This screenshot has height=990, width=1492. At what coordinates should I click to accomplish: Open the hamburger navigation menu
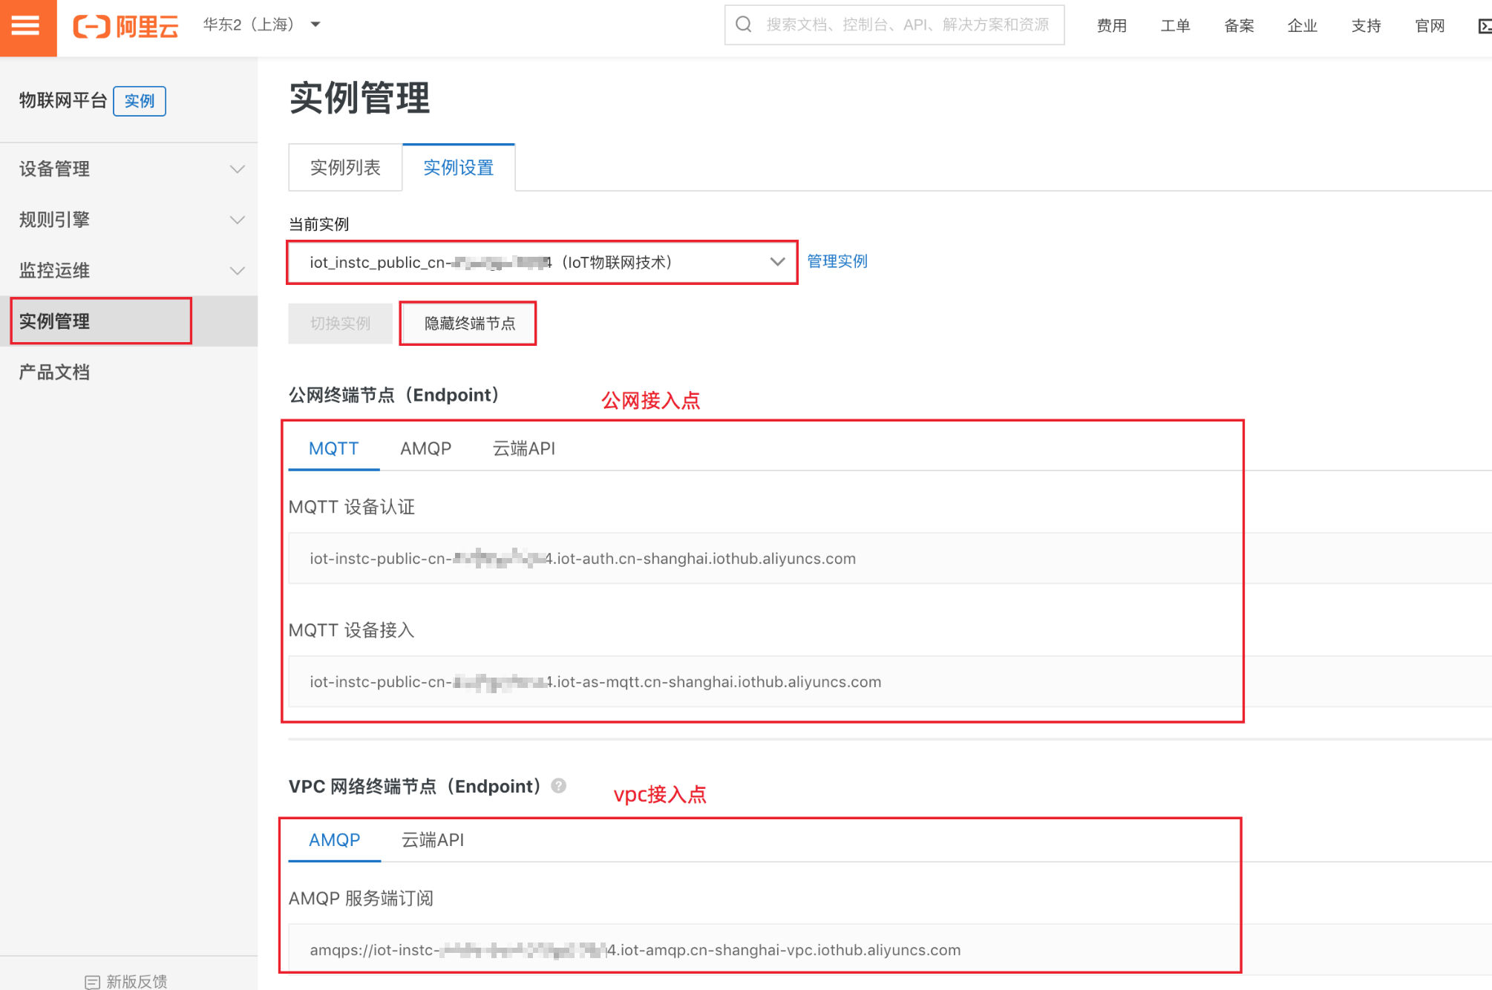pyautogui.click(x=27, y=27)
